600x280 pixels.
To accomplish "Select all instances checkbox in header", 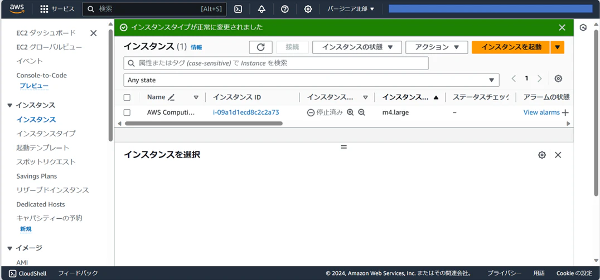I will (x=127, y=97).
